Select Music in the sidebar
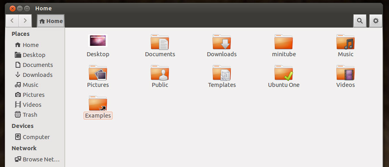The image size is (389, 167). [x=35, y=85]
